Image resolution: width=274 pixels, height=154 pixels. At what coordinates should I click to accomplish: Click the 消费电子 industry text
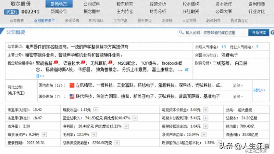229,55
